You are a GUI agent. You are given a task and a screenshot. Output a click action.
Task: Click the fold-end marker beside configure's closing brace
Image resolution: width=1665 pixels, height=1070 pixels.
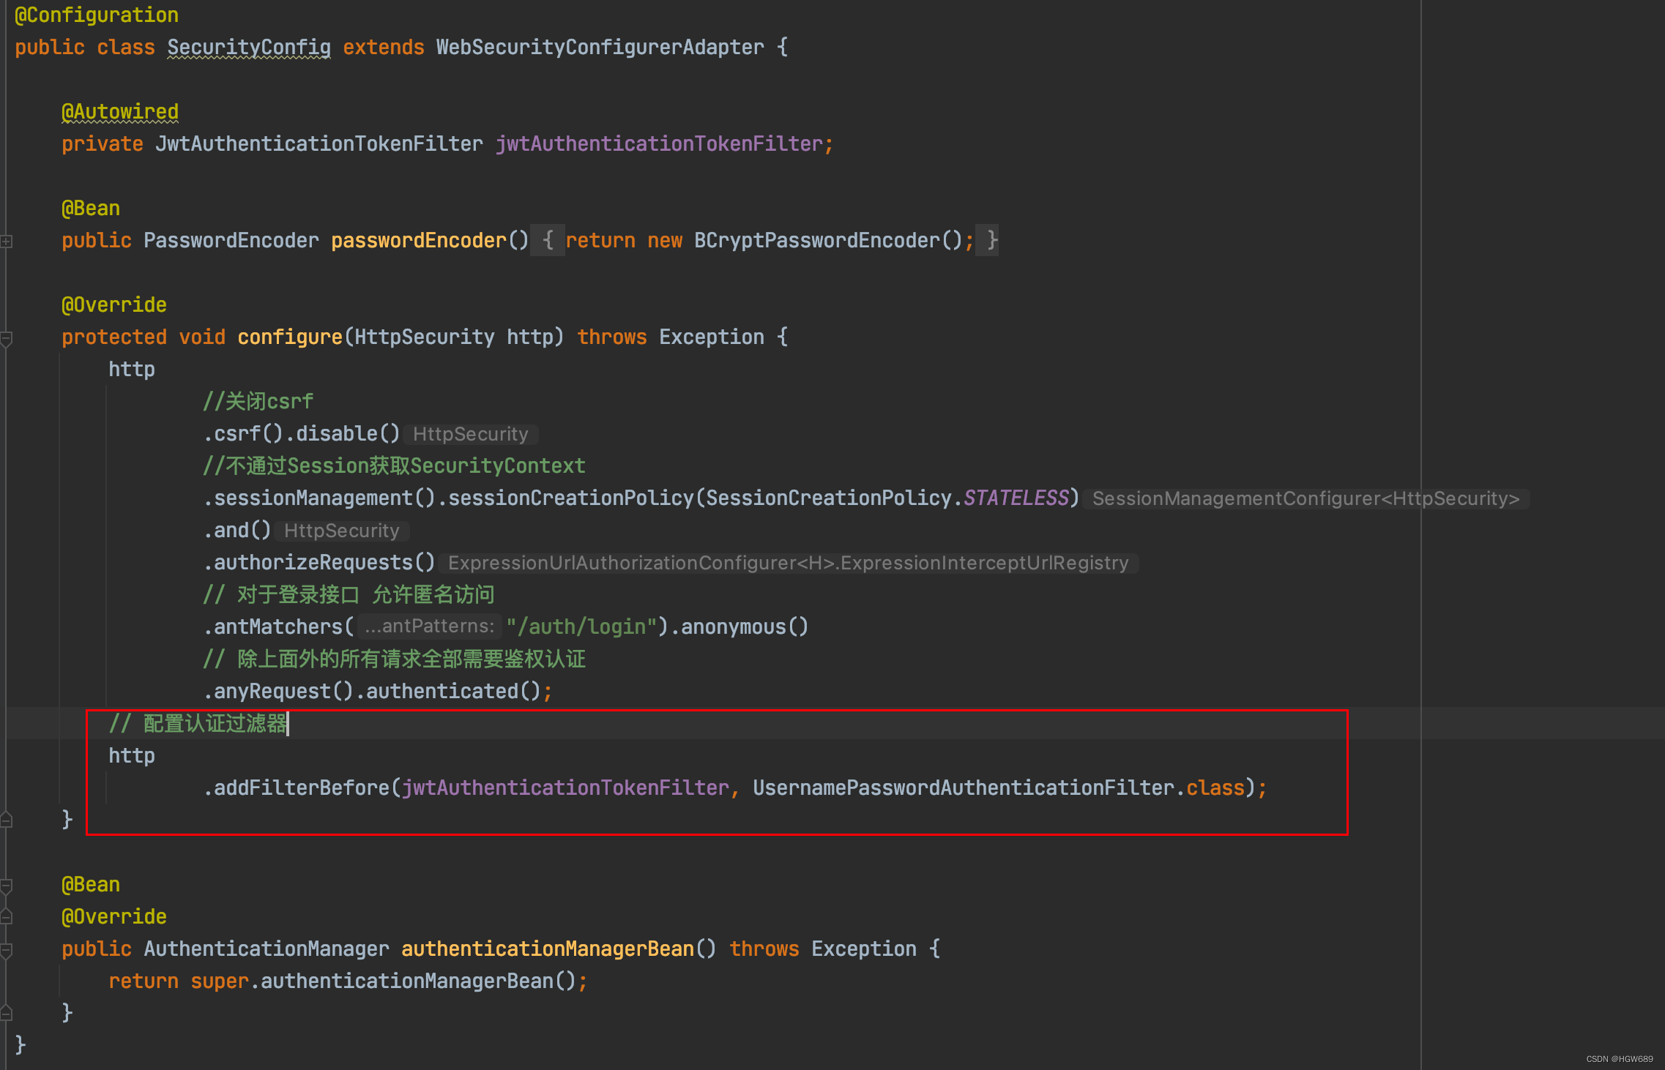pos(6,820)
